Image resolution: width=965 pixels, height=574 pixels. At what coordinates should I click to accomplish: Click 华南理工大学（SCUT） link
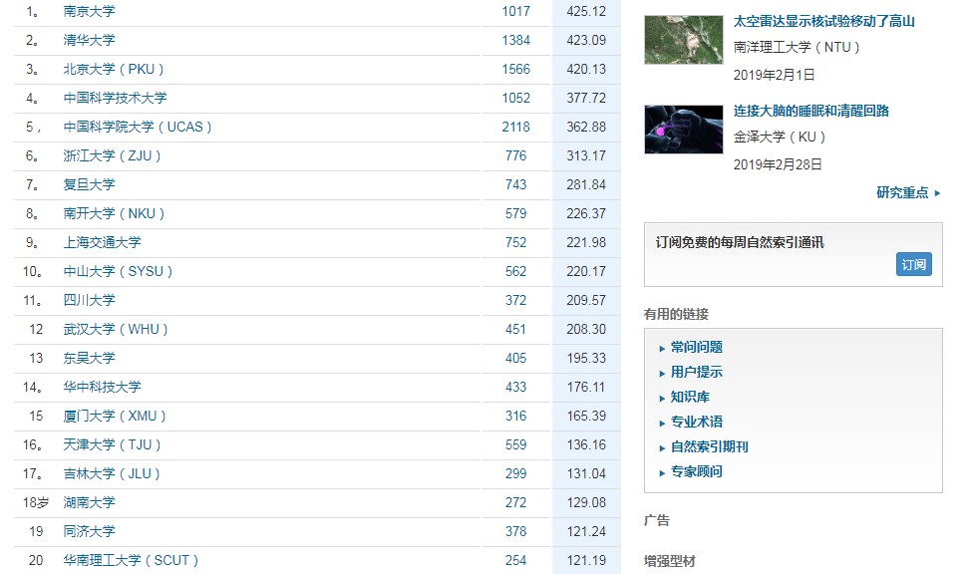(131, 560)
